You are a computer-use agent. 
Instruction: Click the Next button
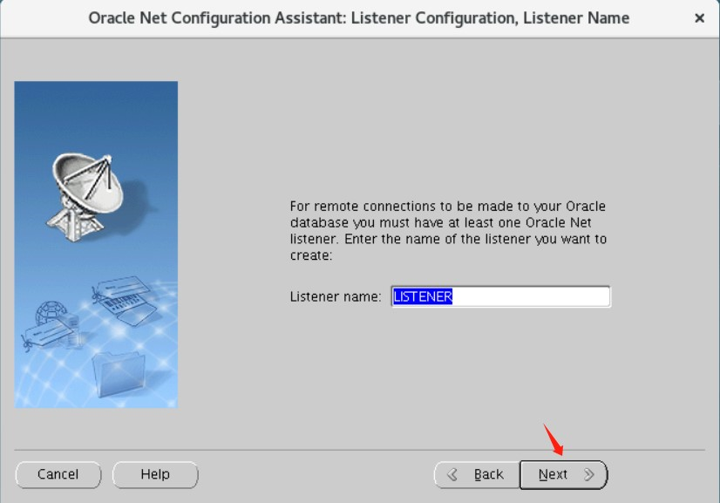pyautogui.click(x=563, y=474)
